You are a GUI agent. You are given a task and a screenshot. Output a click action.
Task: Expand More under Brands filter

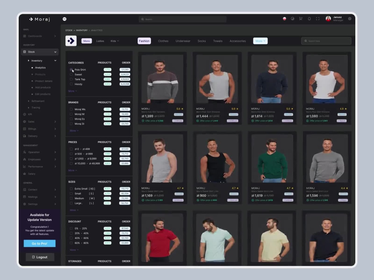(74, 131)
